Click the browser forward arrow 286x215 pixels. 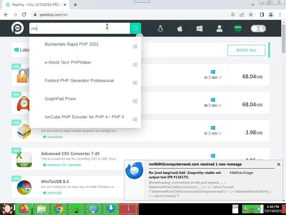coord(15,15)
